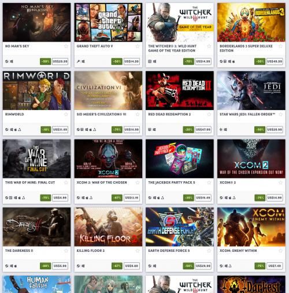Toggle wishlist star for Grand Theft Auto V
Screen dimensions: 289x293
(x=138, y=46)
